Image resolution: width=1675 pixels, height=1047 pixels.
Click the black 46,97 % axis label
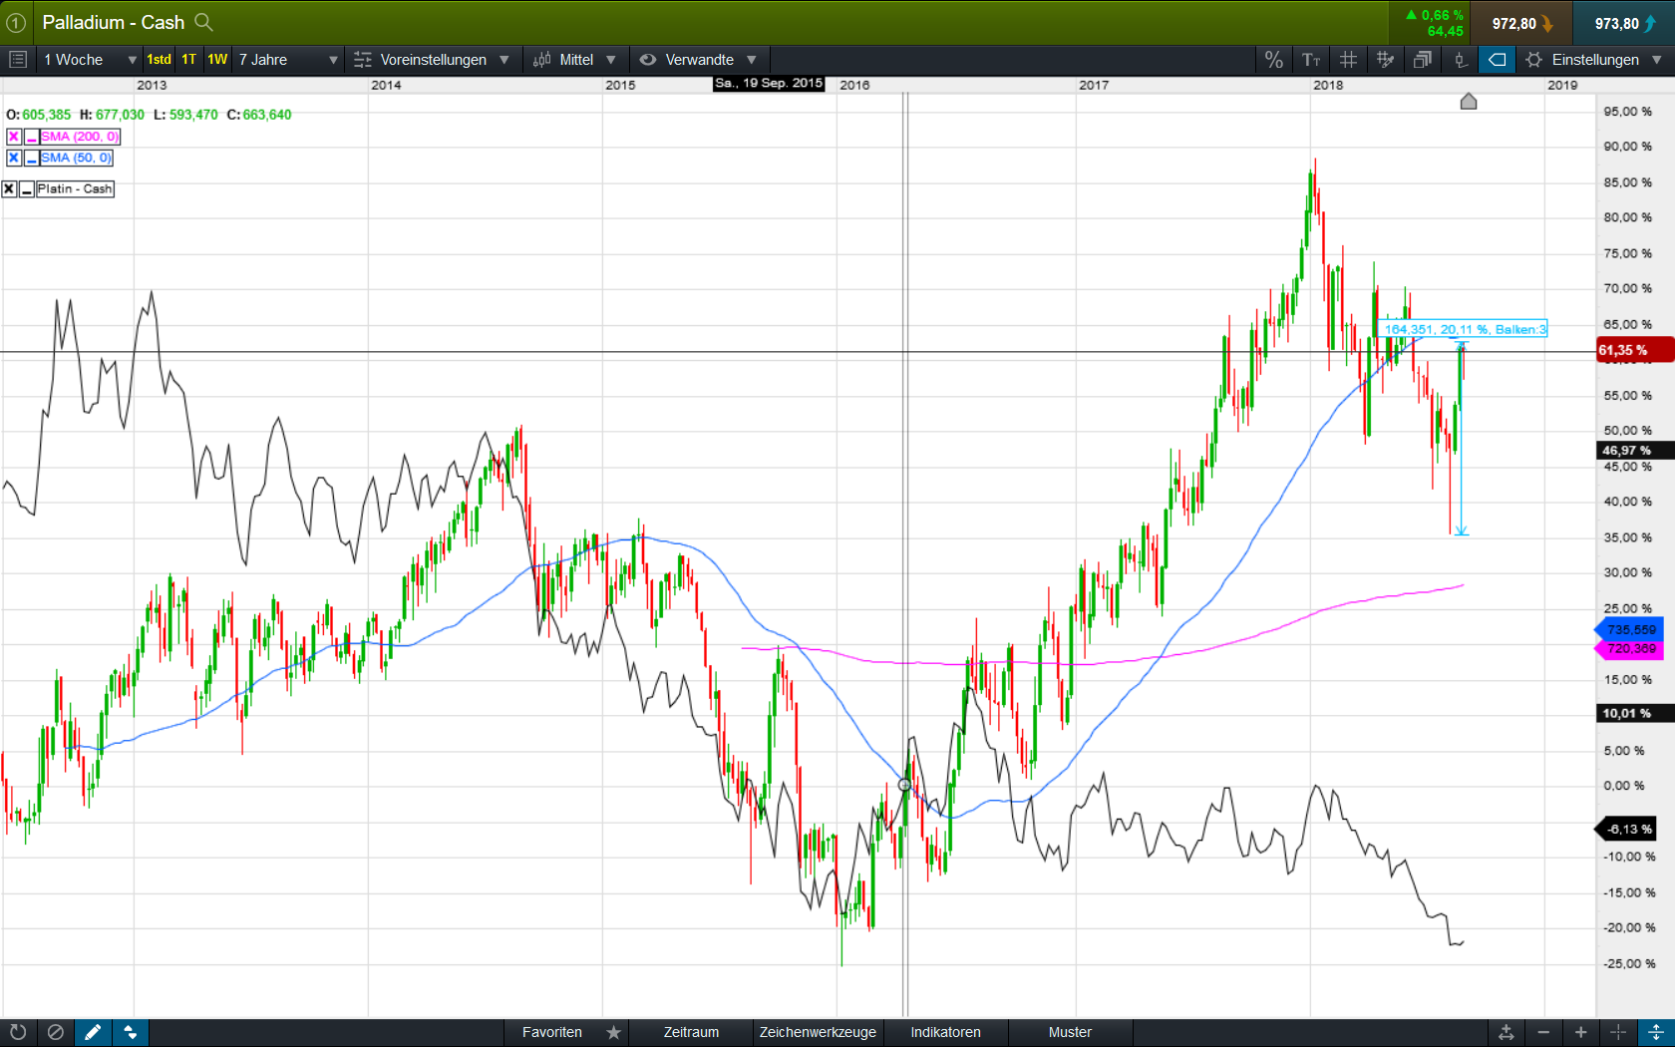click(1633, 451)
